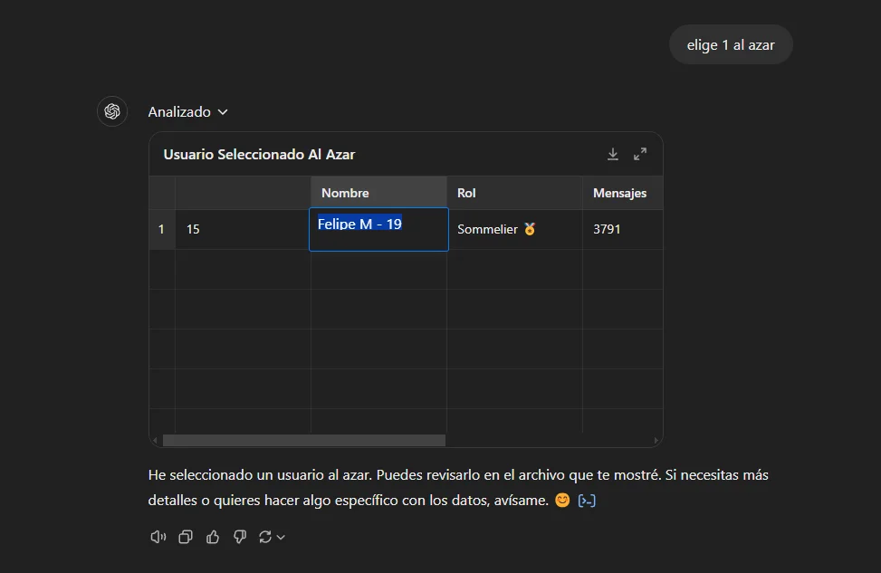Expand the table to fullscreen view
881x573 pixels.
(x=640, y=154)
